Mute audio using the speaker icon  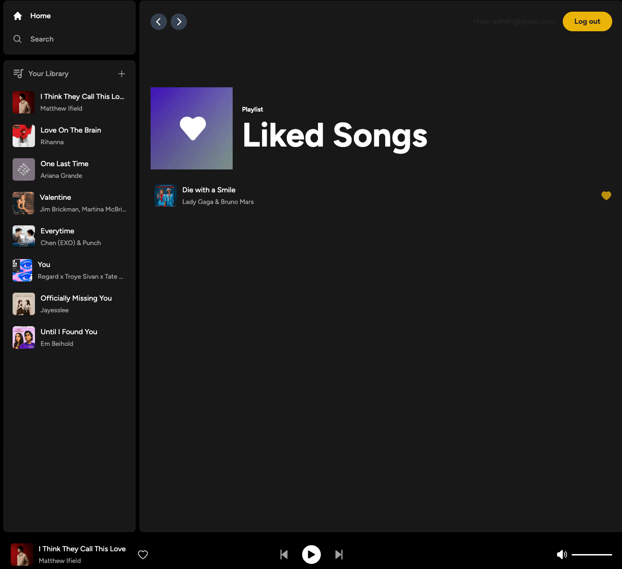[562, 555]
